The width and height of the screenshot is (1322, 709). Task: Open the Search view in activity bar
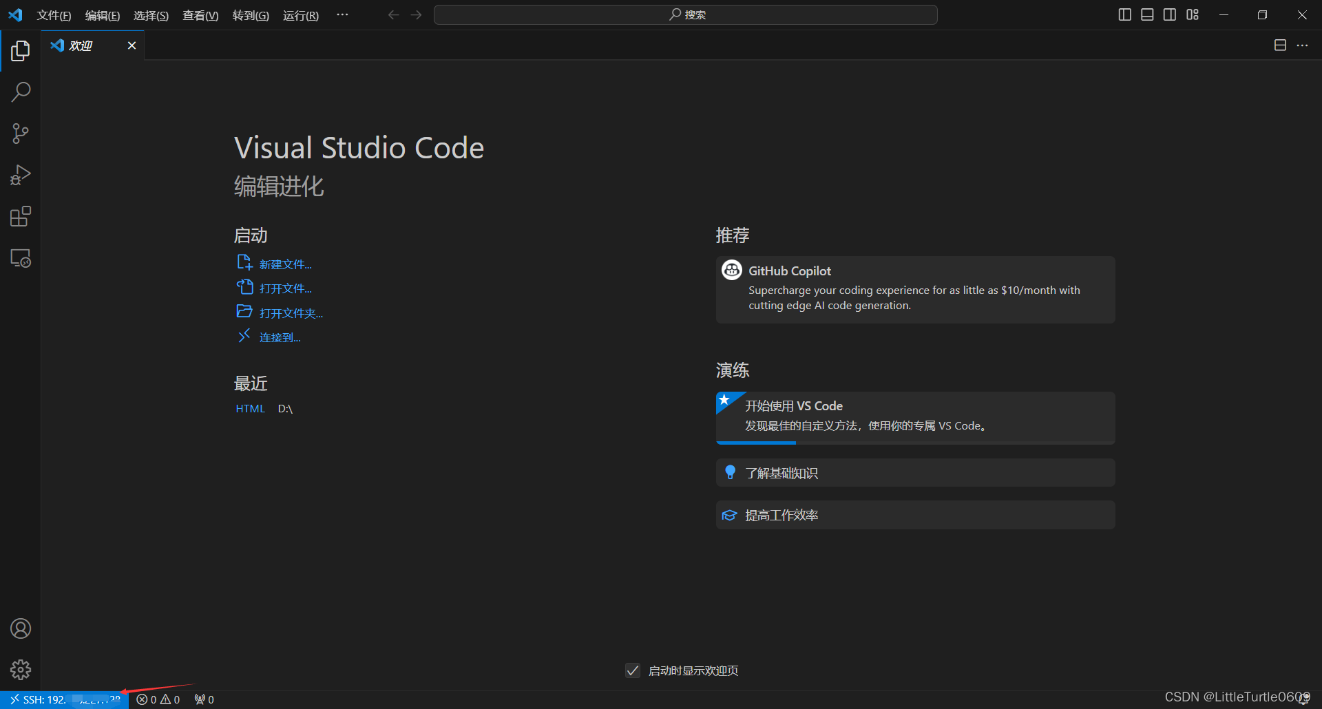point(21,92)
